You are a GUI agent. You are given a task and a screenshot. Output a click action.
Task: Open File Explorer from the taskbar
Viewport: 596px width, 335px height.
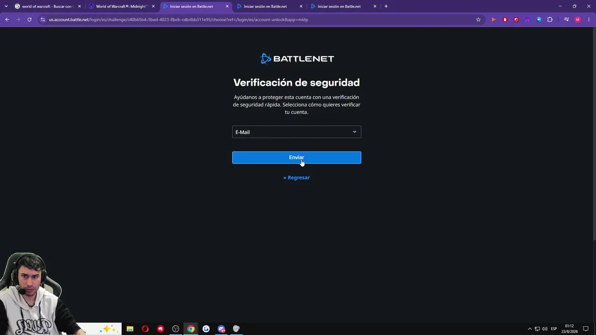point(130,329)
